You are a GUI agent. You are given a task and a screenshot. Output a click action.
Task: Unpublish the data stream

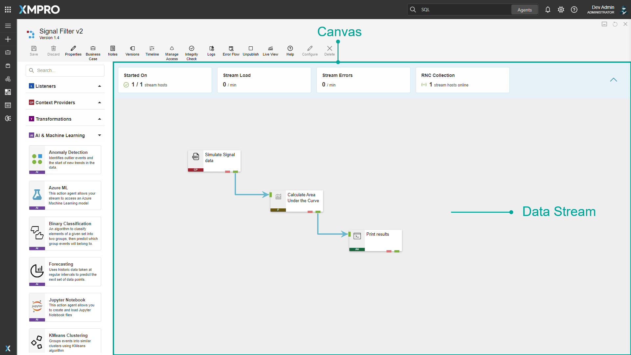[250, 51]
